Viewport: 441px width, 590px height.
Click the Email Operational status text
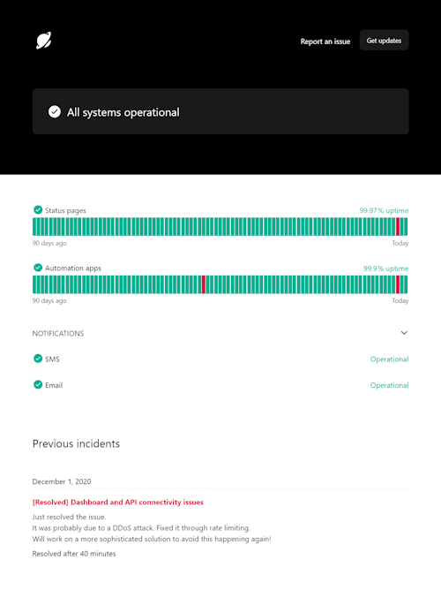(389, 385)
